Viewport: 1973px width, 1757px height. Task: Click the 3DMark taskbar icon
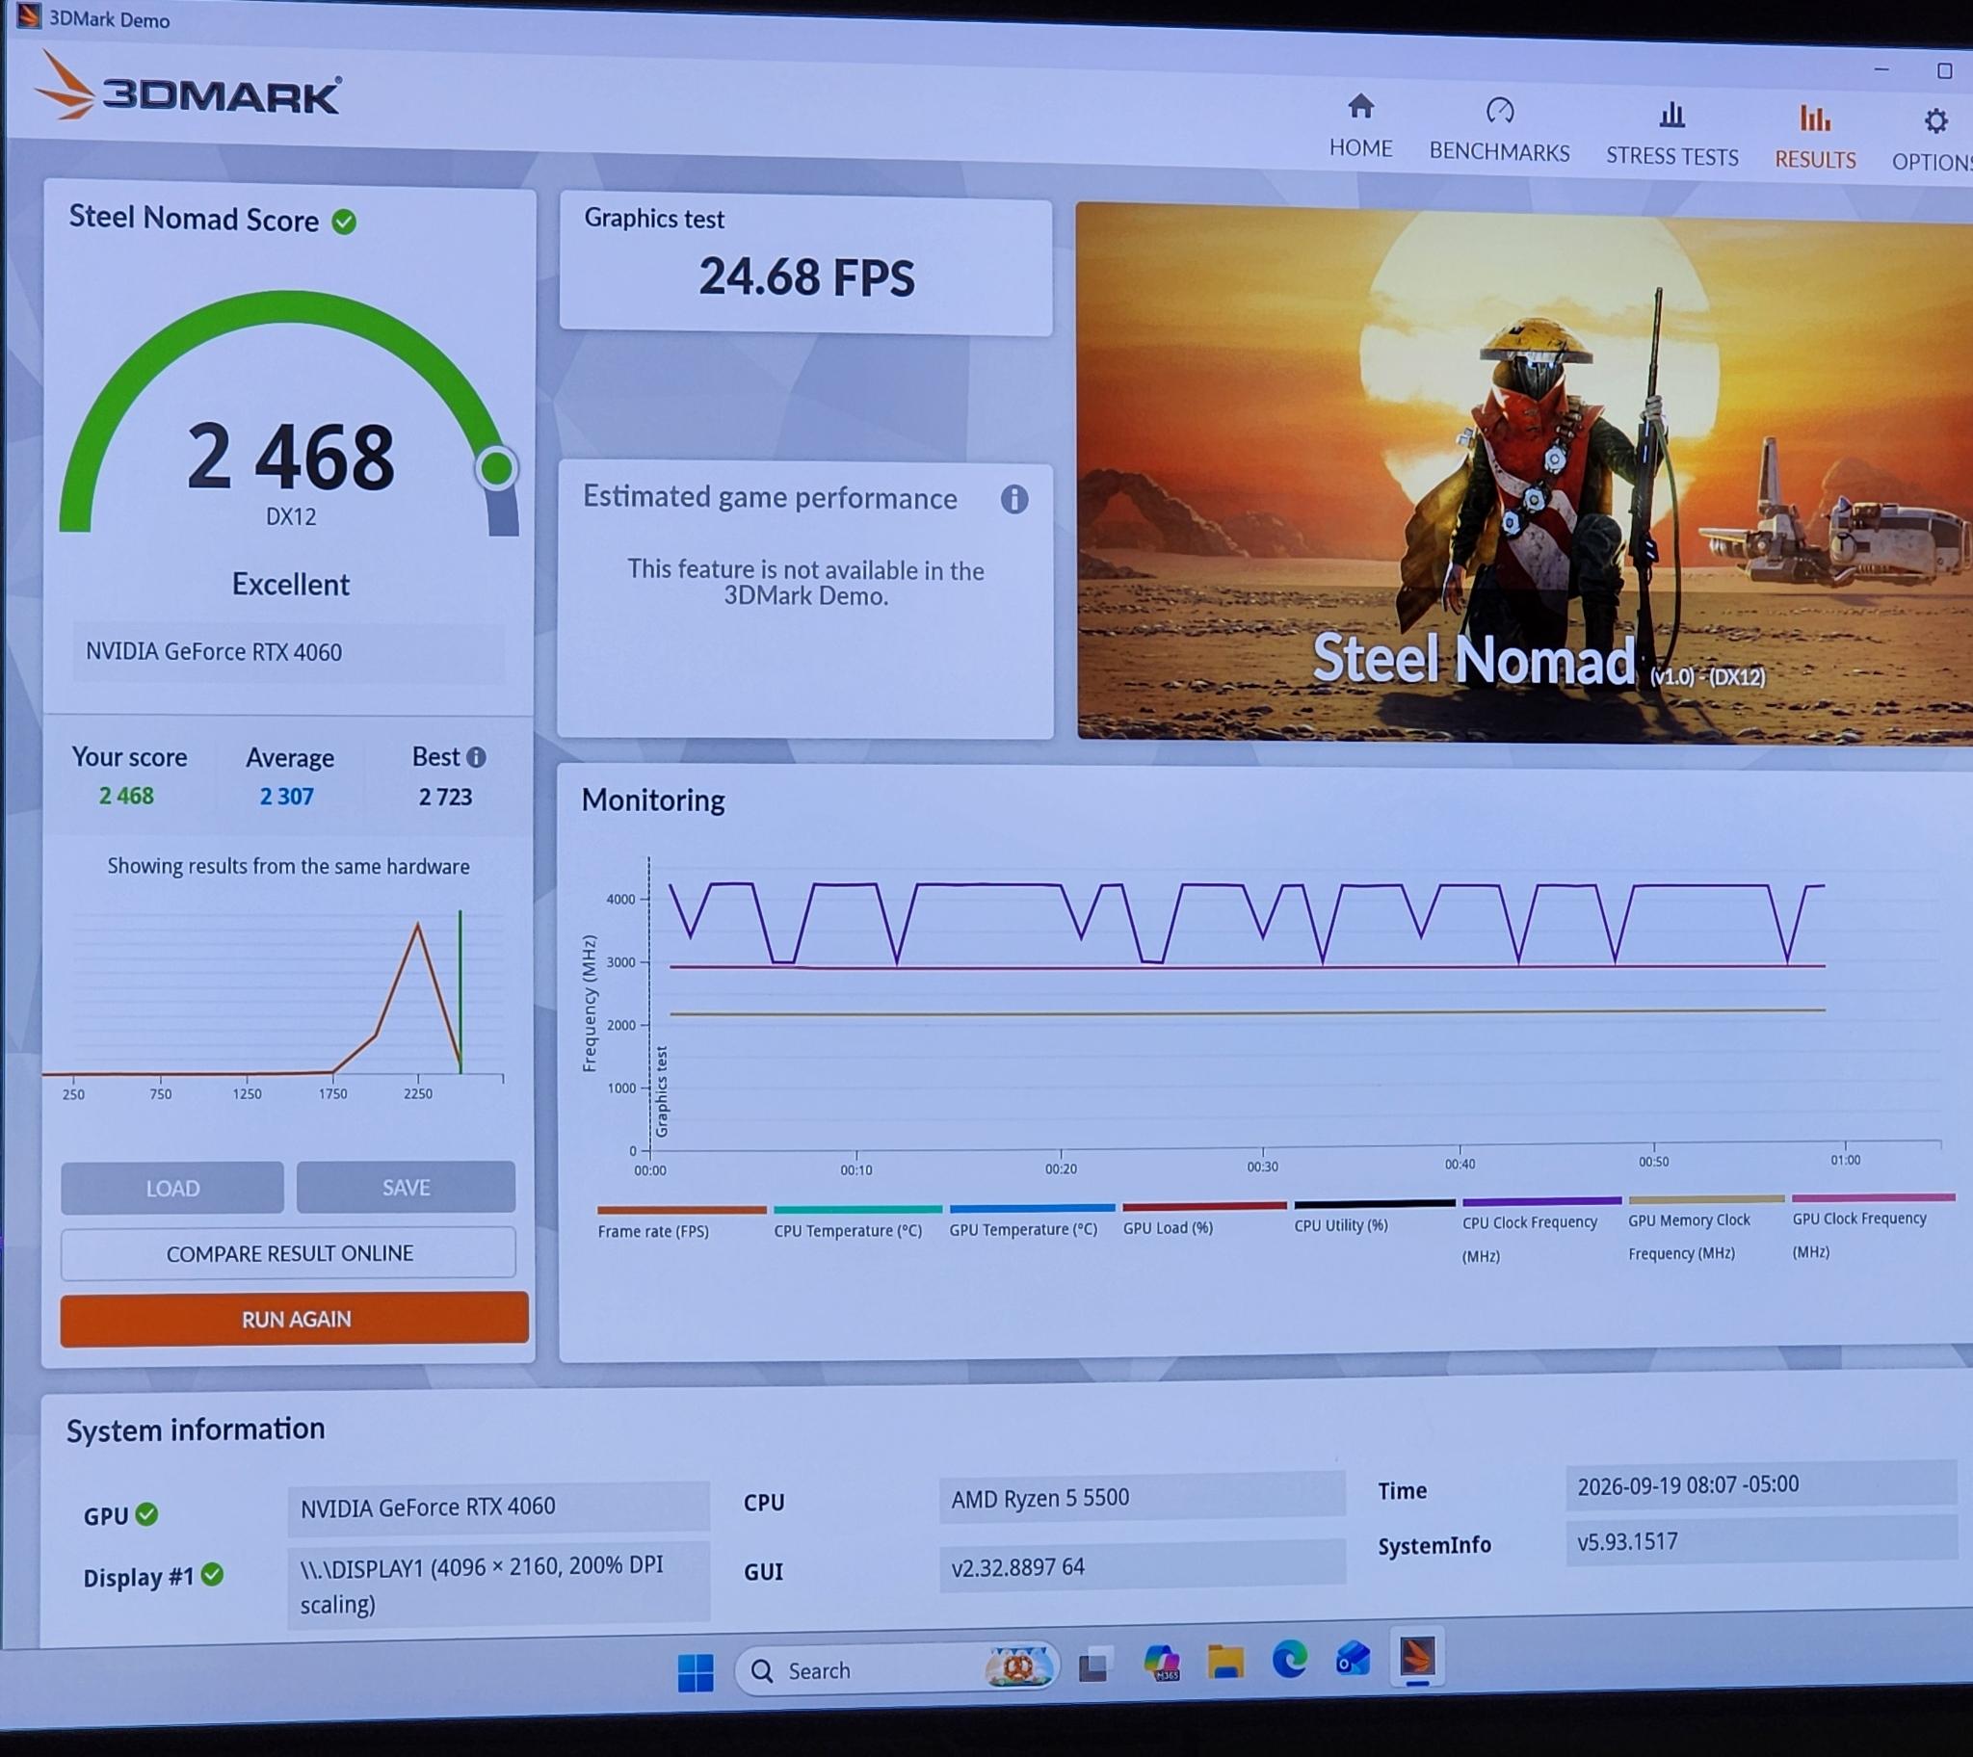coord(1416,1658)
